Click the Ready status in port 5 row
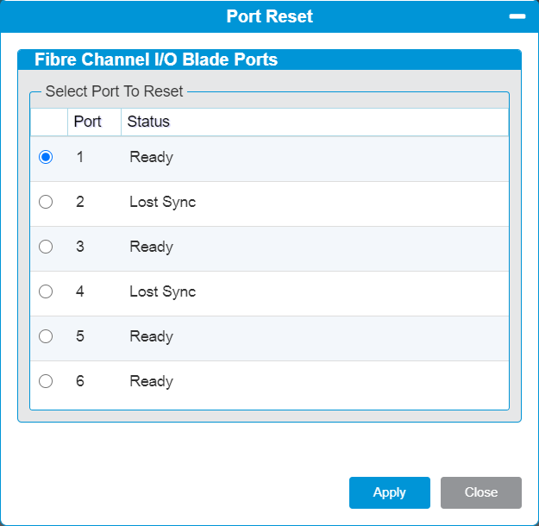This screenshot has width=539, height=526. (151, 336)
